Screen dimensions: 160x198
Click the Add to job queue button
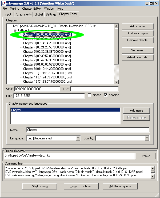[x=120, y=186]
